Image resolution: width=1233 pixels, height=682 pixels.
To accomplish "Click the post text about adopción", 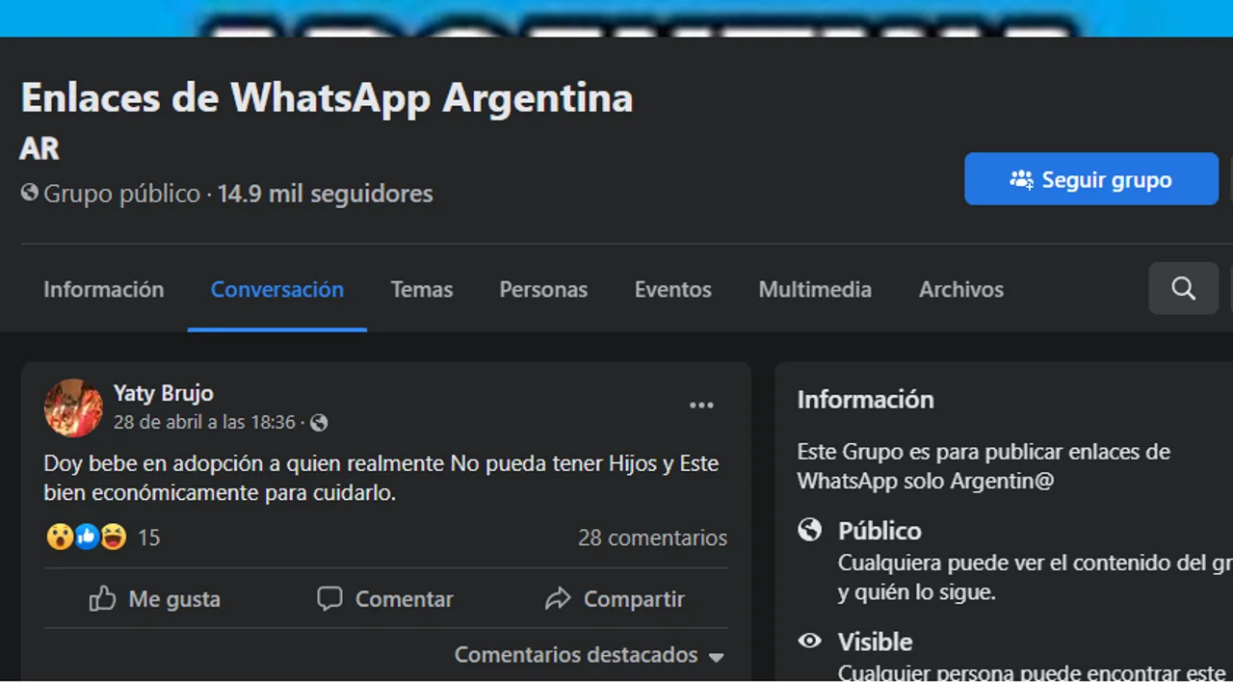I will pyautogui.click(x=381, y=478).
